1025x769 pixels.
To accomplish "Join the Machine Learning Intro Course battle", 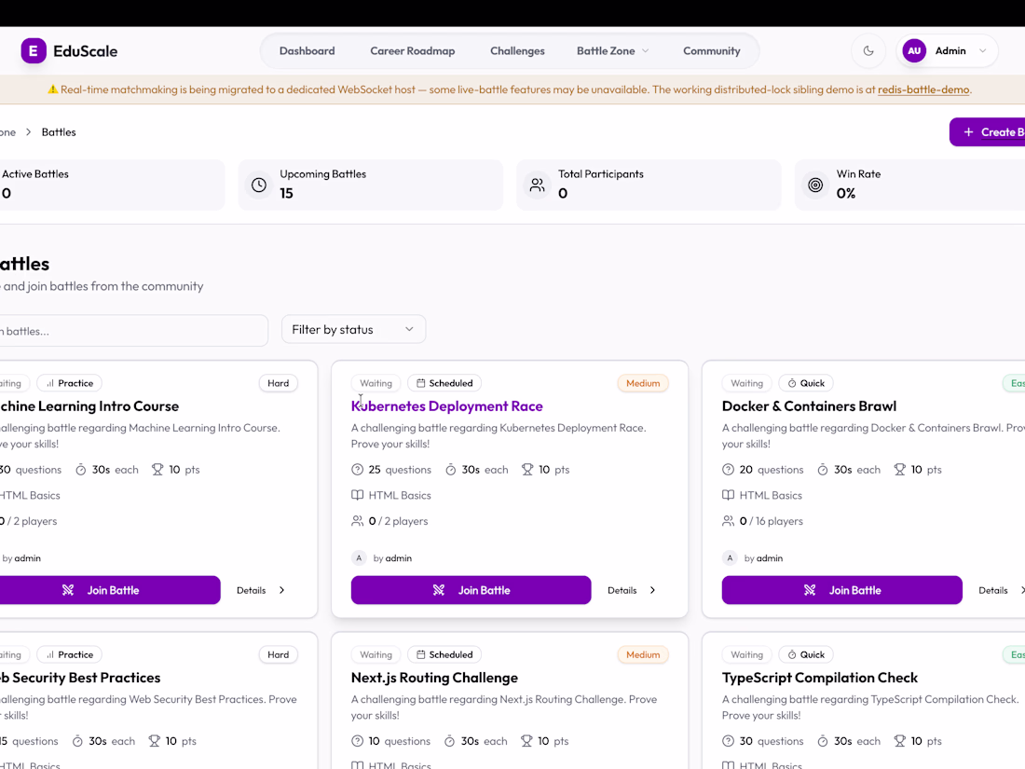I will 108,590.
